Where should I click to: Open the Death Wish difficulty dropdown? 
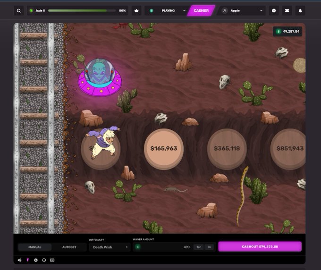110,247
